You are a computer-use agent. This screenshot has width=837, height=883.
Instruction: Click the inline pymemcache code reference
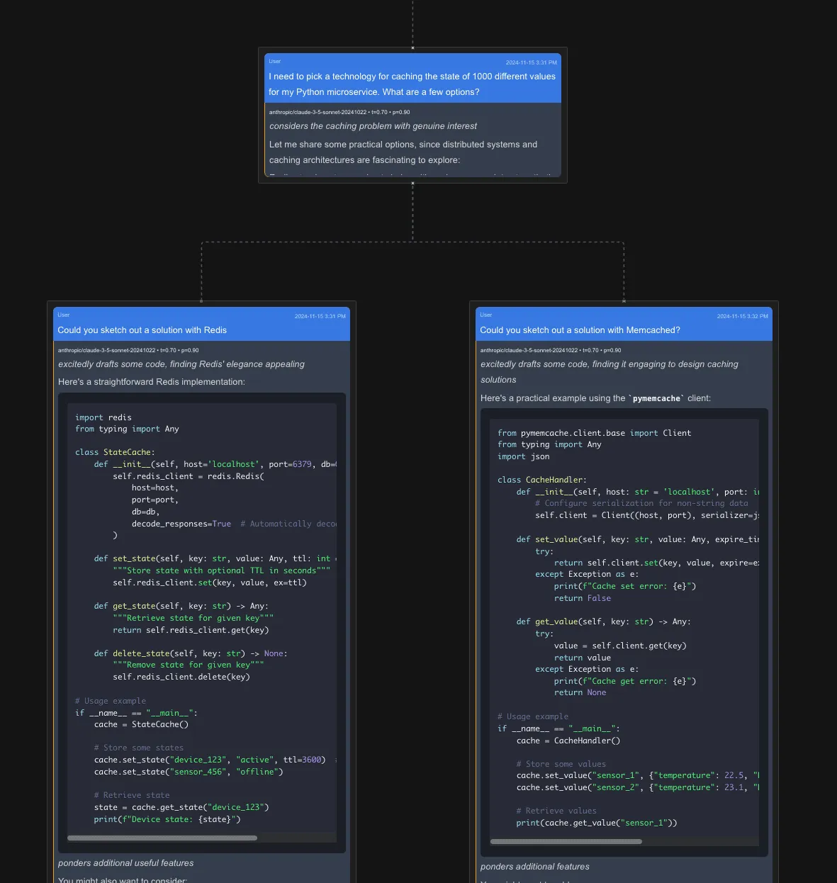click(x=656, y=398)
